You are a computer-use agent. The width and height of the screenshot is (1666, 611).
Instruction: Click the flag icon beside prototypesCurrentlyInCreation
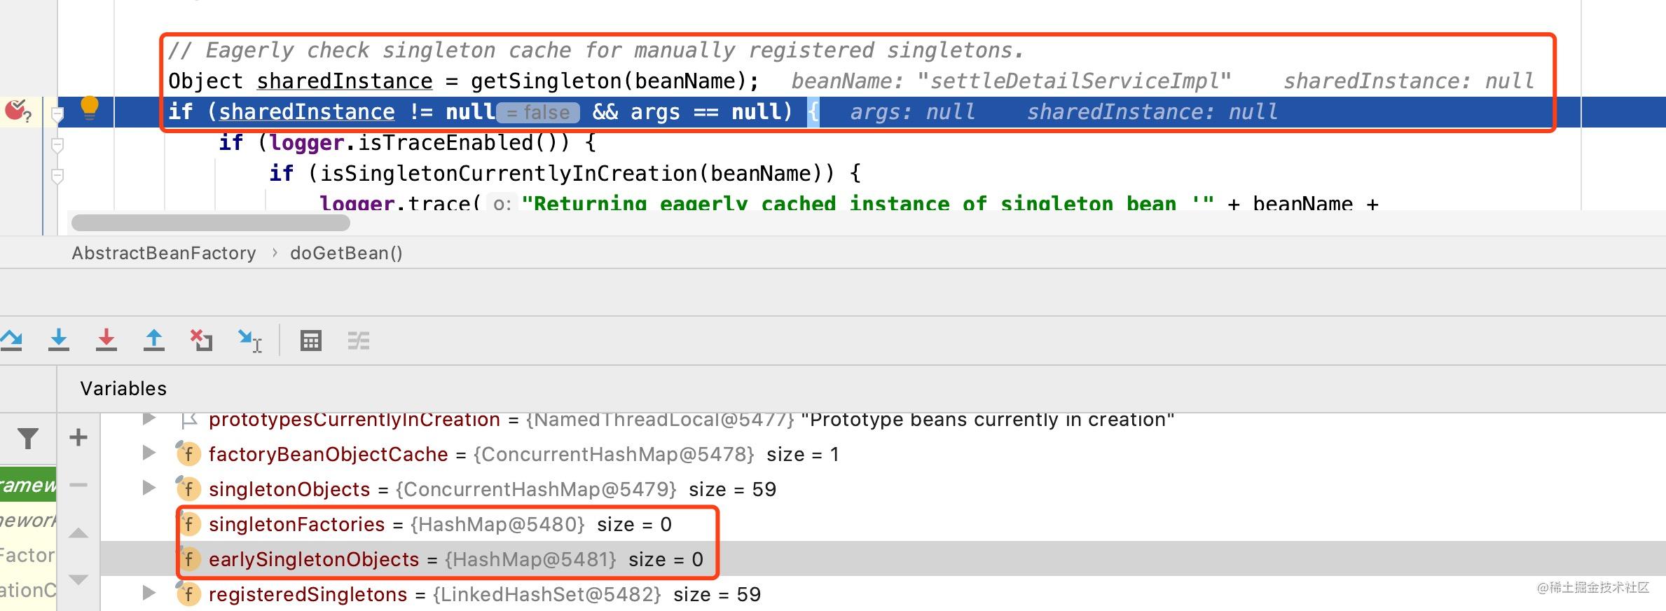pyautogui.click(x=188, y=420)
